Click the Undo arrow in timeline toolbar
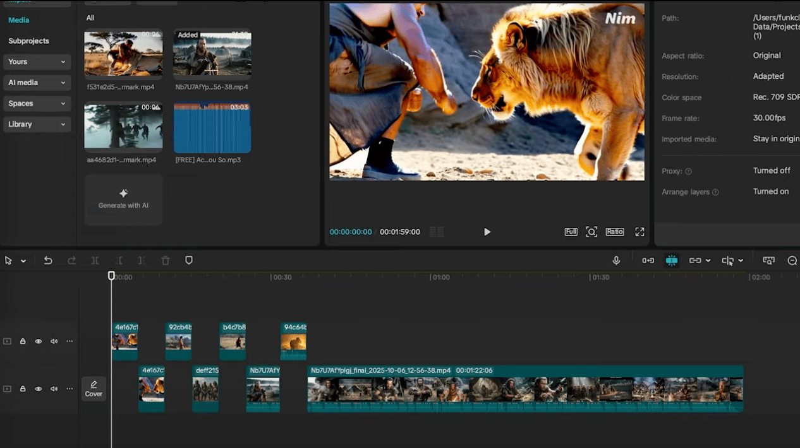800x448 pixels. [48, 261]
